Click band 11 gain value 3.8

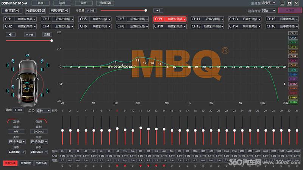(141, 160)
